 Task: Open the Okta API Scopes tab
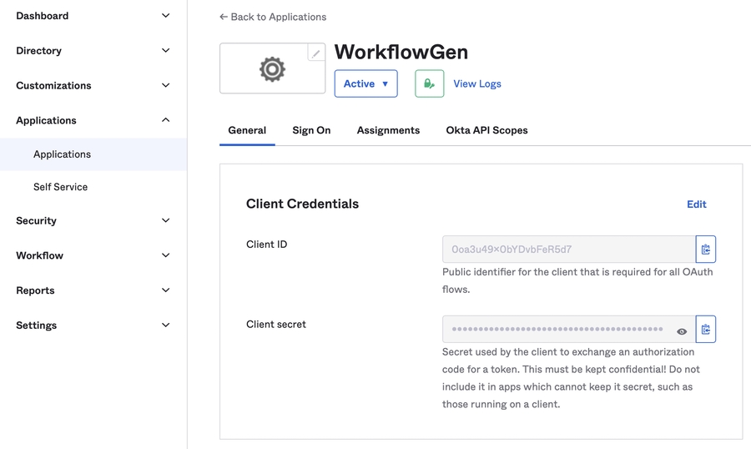pos(486,130)
